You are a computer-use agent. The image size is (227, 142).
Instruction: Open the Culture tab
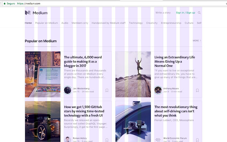[x=189, y=23]
